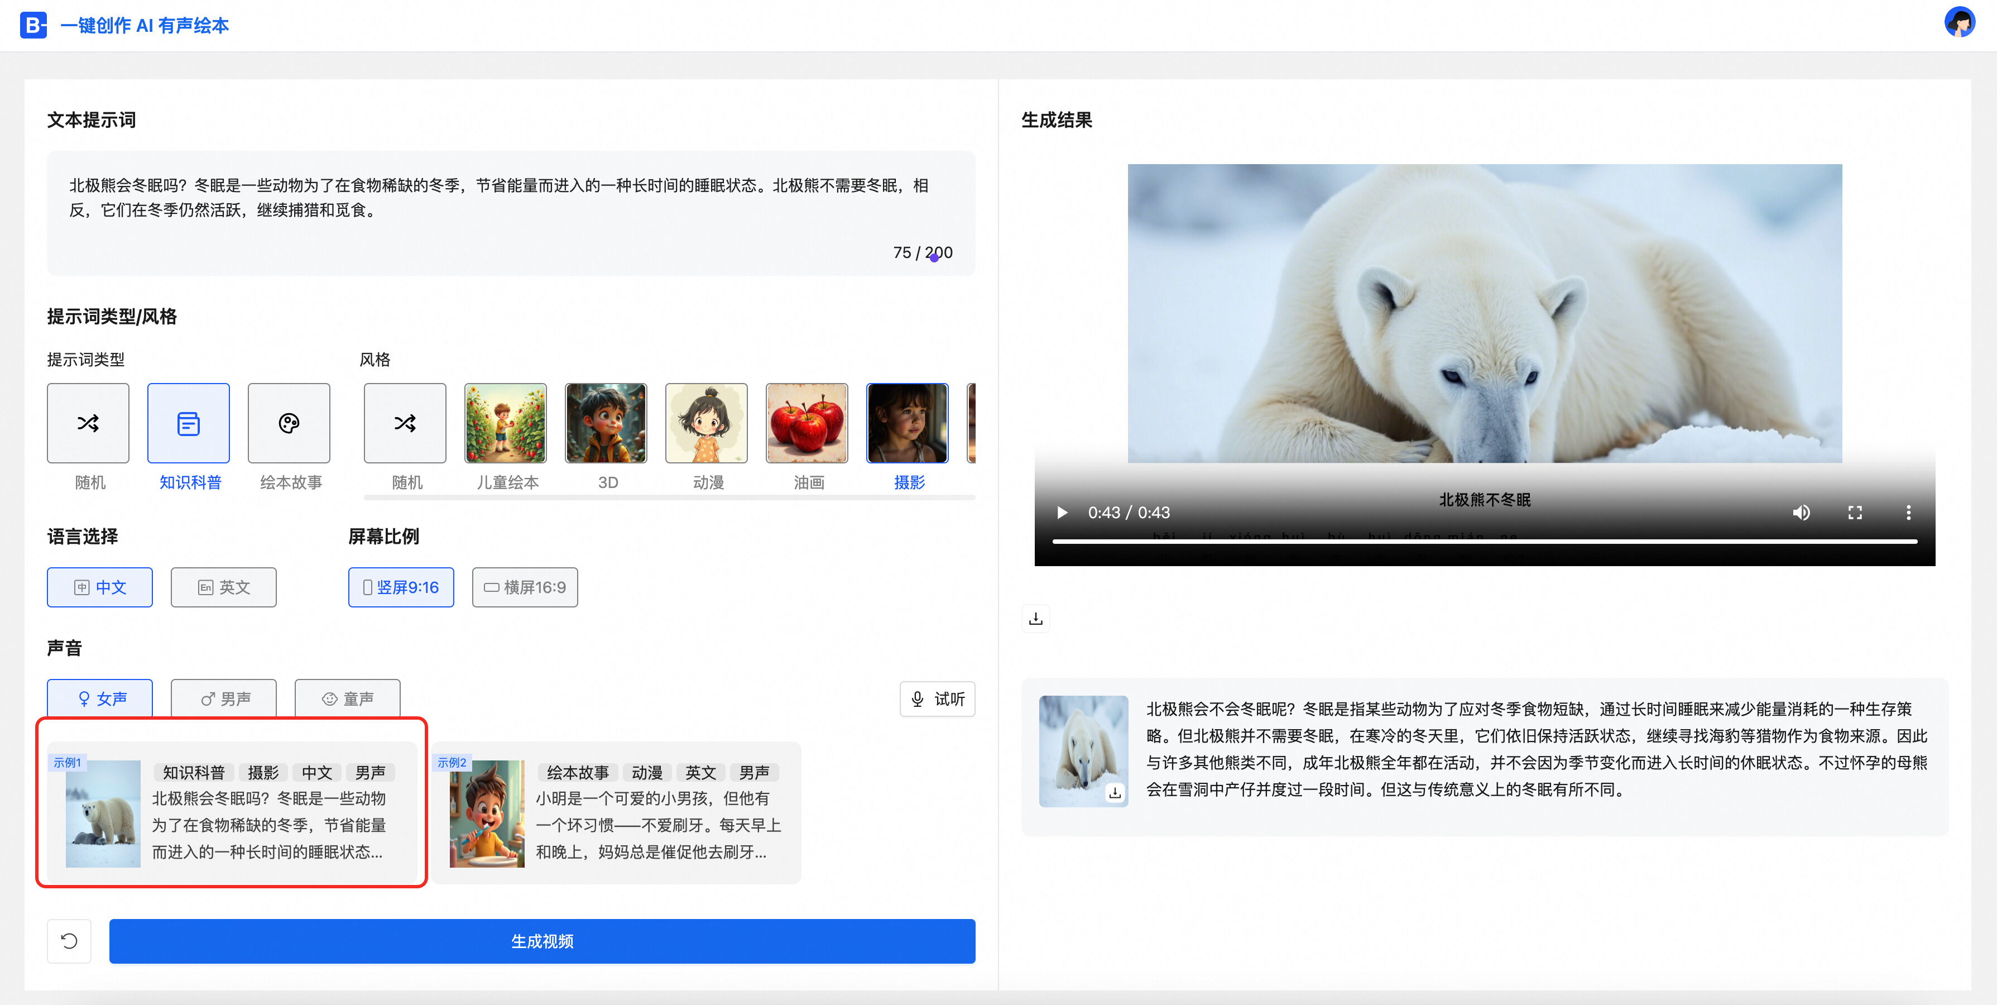The image size is (1997, 1005).
Task: Open user avatar profile menu
Action: [x=1959, y=23]
